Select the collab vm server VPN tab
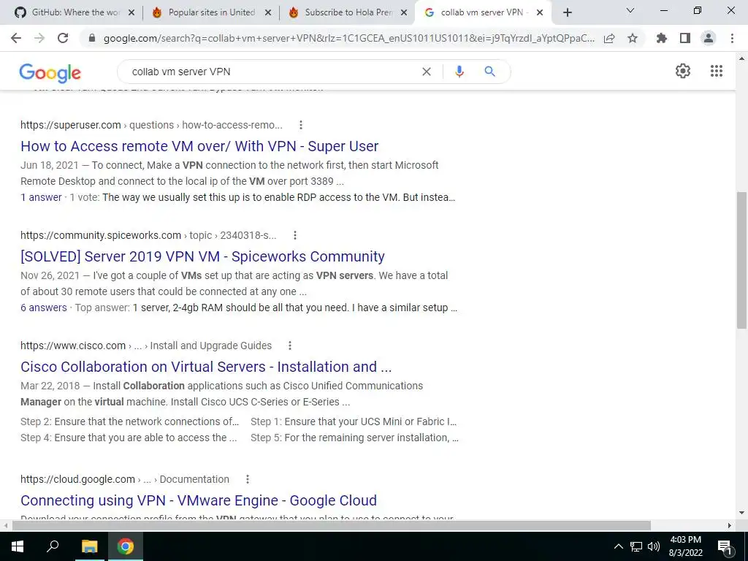 pyautogui.click(x=482, y=12)
